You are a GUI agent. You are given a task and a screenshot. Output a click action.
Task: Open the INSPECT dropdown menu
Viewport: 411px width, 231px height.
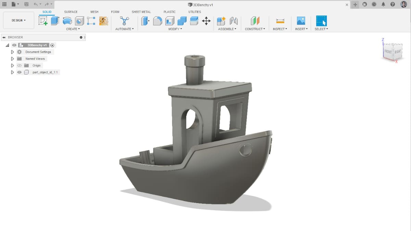click(280, 29)
